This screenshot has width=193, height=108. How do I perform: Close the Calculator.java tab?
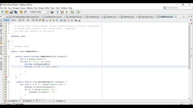119,17
